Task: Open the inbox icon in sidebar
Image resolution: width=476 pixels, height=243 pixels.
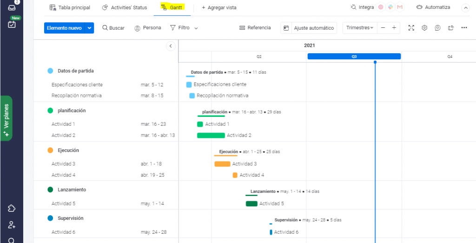Action: [x=12, y=6]
